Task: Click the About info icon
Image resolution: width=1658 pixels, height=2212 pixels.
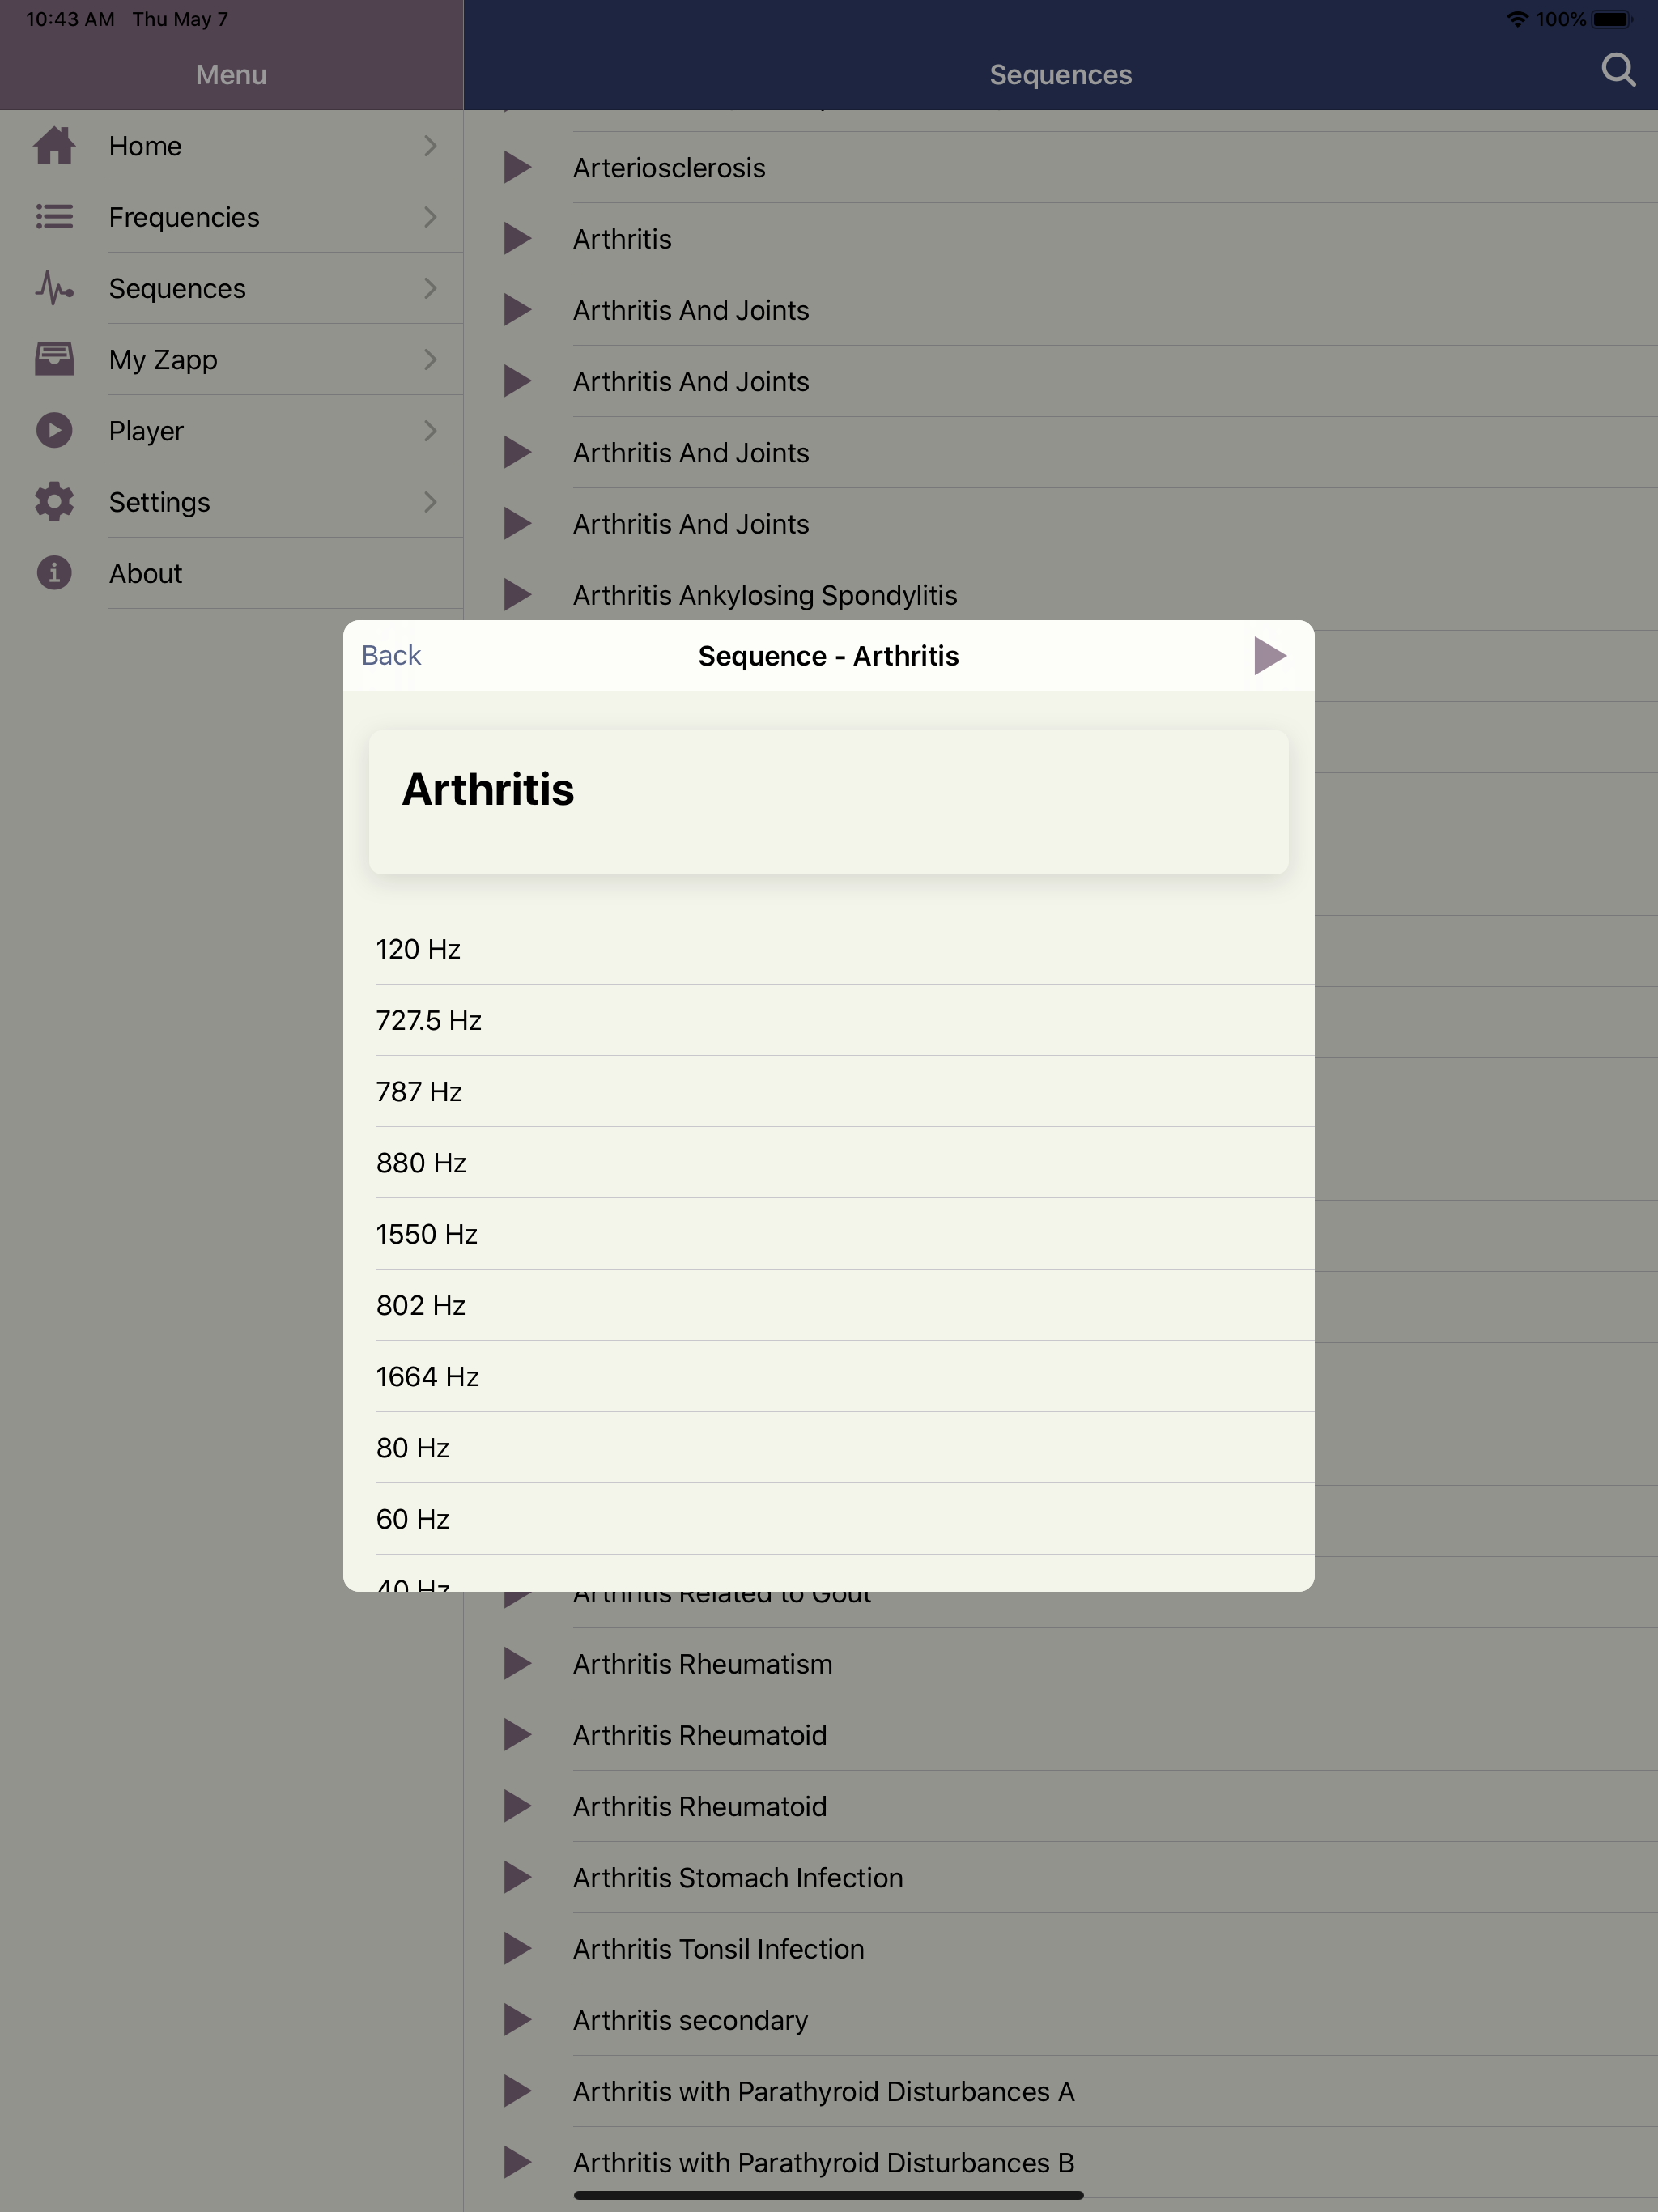Action: coord(54,573)
